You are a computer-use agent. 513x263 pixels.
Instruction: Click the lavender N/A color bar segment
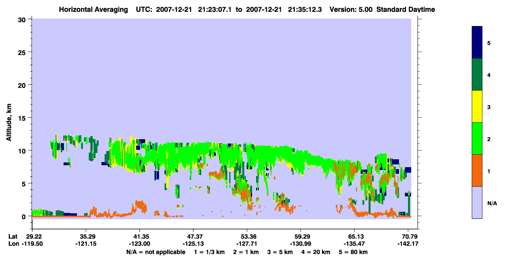(477, 202)
